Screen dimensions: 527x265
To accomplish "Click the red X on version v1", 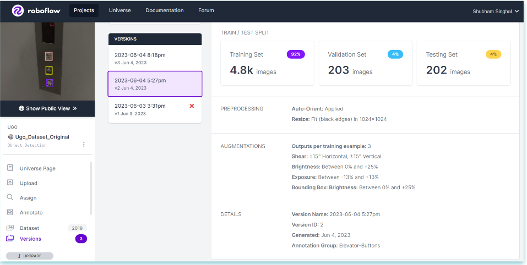I will 192,106.
